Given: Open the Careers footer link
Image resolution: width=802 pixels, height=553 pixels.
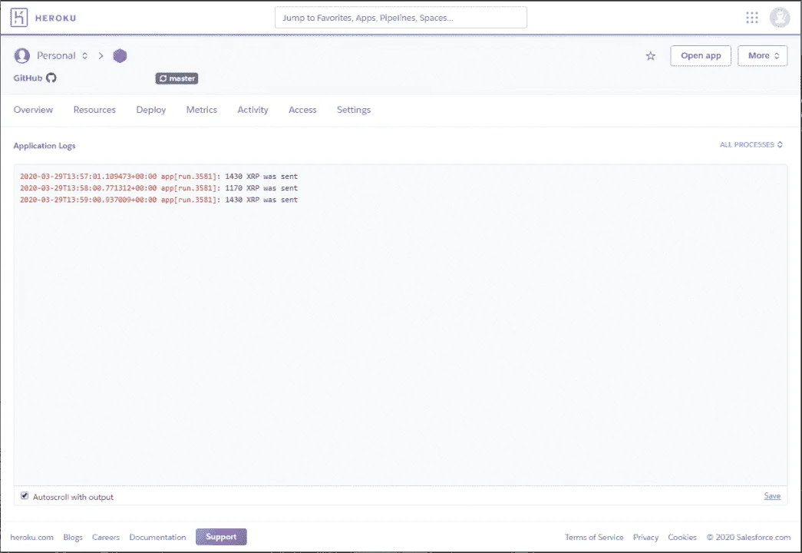Looking at the screenshot, I should 105,537.
